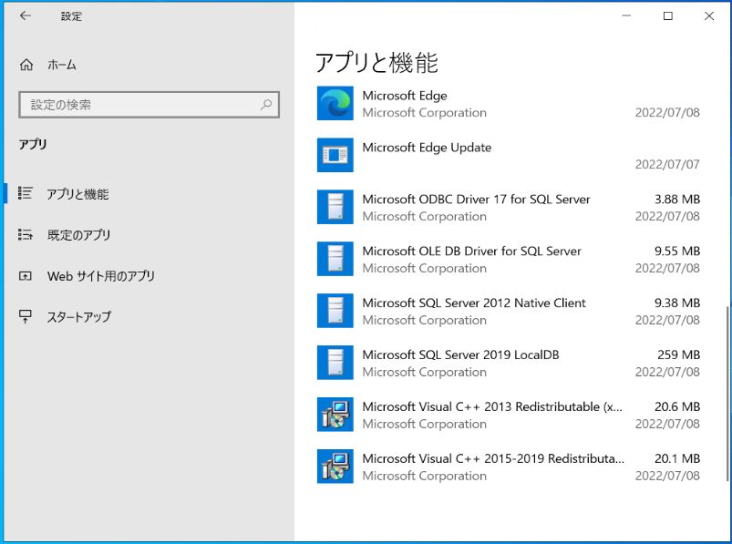
Task: Click the 9.55 MB size value
Action: 677,251
